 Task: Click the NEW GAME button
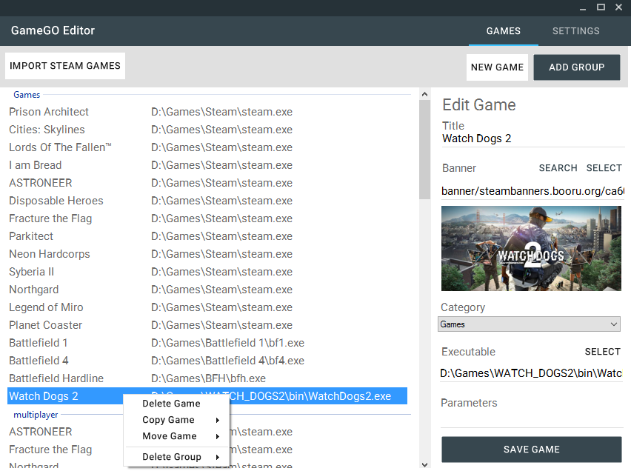pos(497,67)
